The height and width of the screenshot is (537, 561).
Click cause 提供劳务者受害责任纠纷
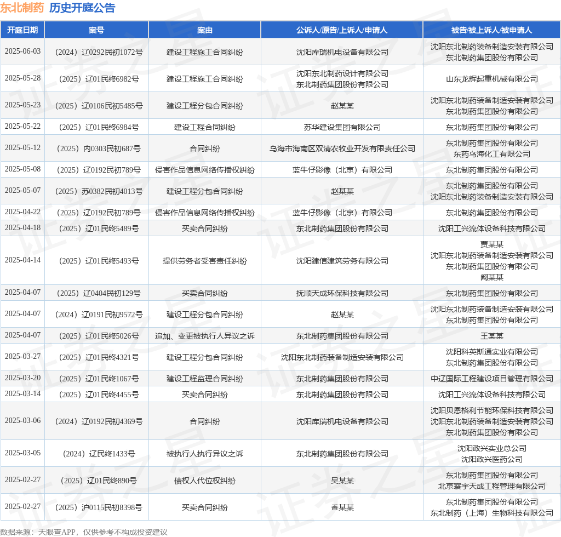click(x=205, y=261)
